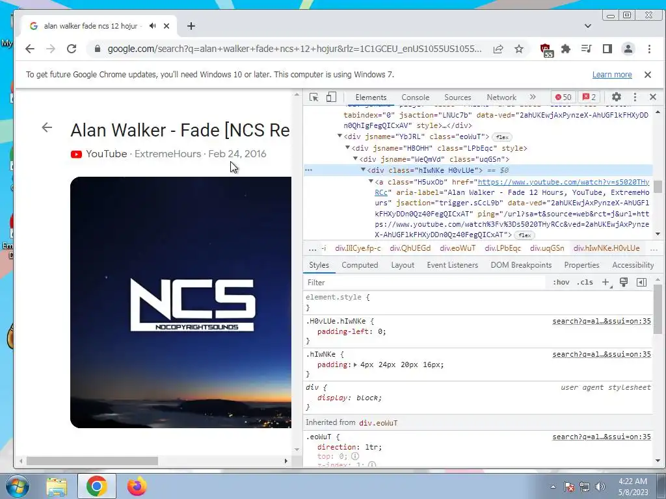Open the Event Listeners sub-tab
666x499 pixels.
(x=453, y=265)
